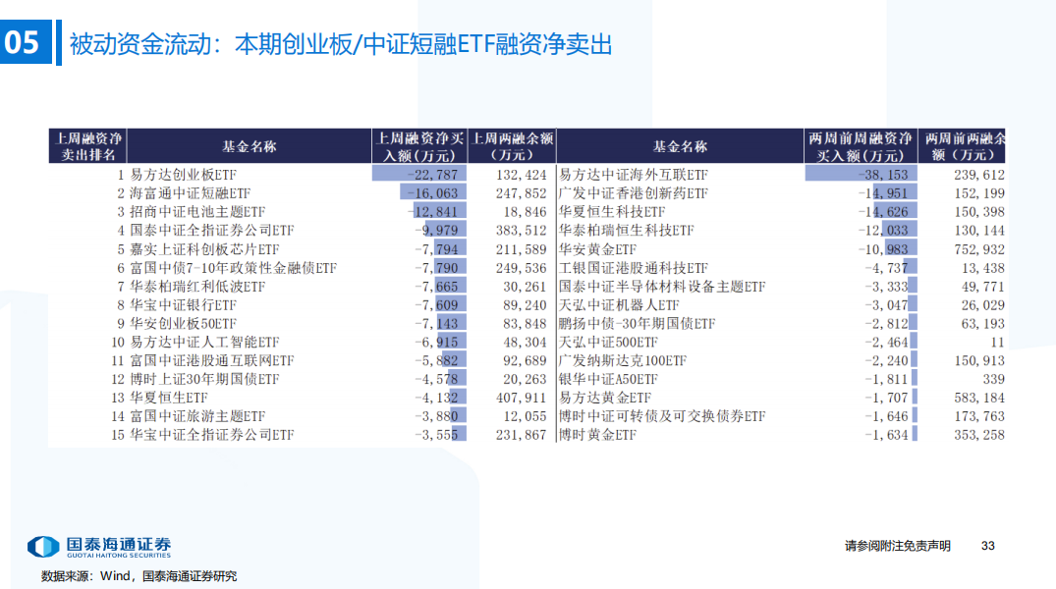Screen dimensions: 1056x589
Task: Click the balance value '583,184'
Action: click(979, 398)
